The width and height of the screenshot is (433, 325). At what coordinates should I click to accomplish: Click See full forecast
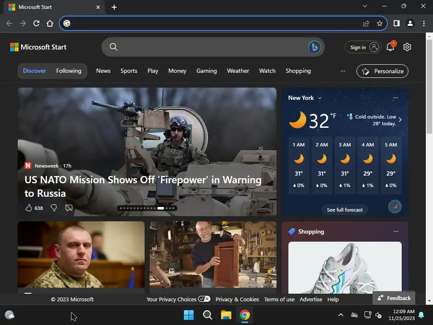coord(345,210)
